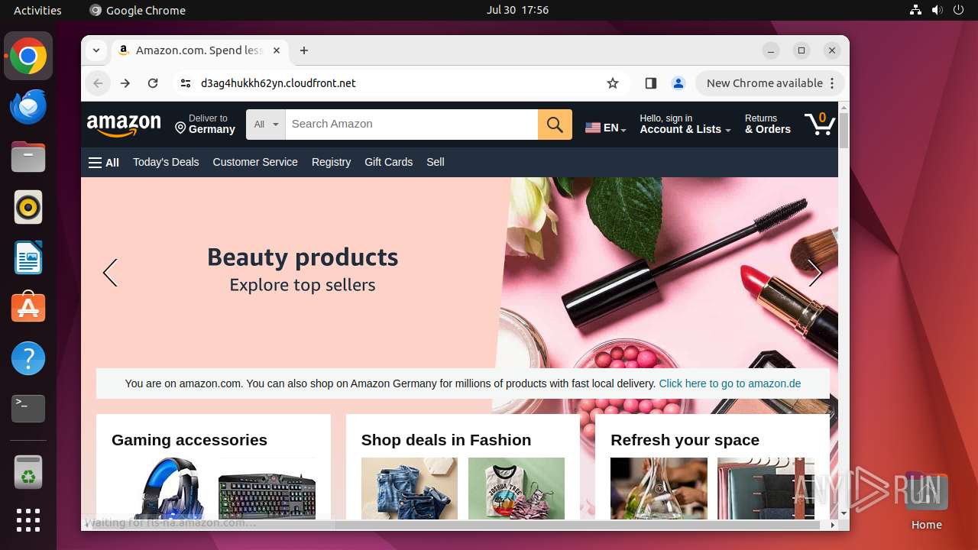Open the clock and calendar menu
This screenshot has height=550, width=978.
[x=518, y=10]
